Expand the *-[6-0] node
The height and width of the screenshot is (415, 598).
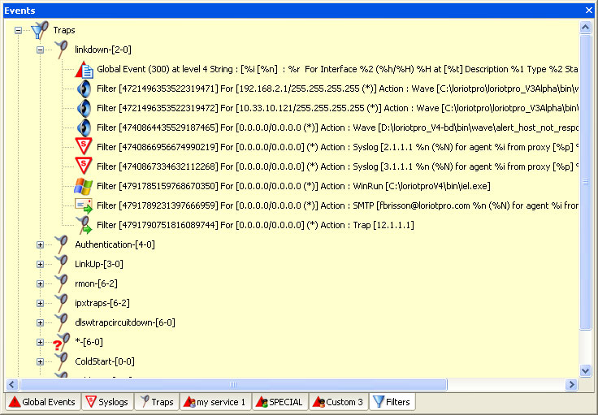(x=40, y=342)
